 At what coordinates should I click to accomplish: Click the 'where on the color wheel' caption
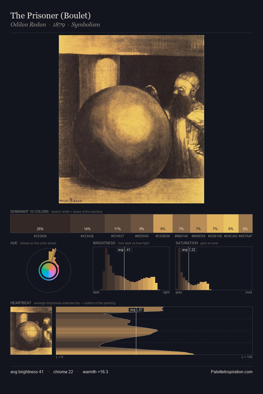coord(38,243)
